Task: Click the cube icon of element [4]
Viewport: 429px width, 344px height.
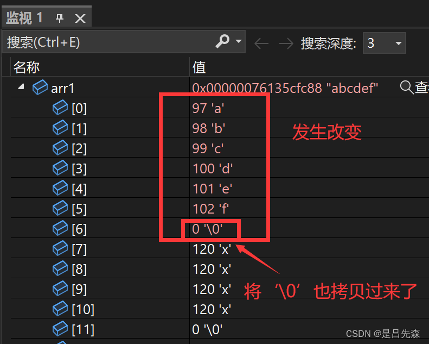Action: coord(60,188)
